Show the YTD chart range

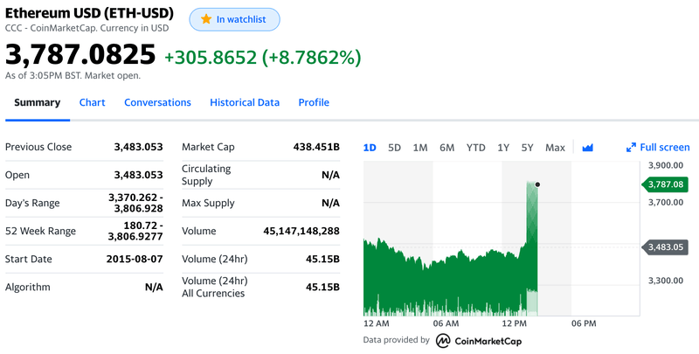pyautogui.click(x=476, y=148)
